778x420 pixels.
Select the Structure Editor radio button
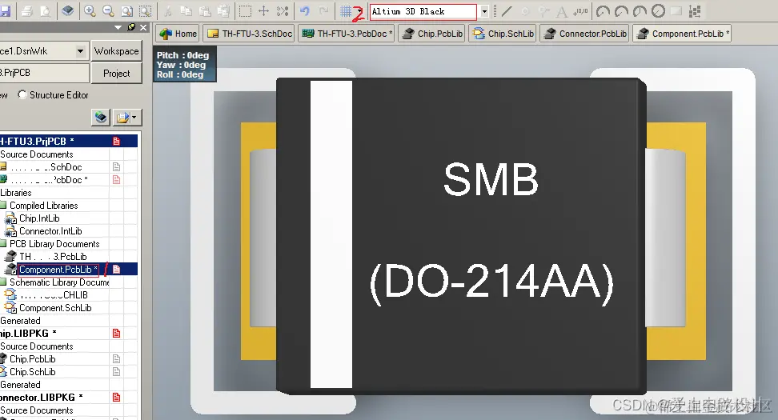coord(22,94)
